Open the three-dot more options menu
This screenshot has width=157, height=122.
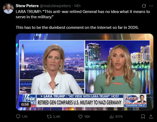tap(151, 6)
